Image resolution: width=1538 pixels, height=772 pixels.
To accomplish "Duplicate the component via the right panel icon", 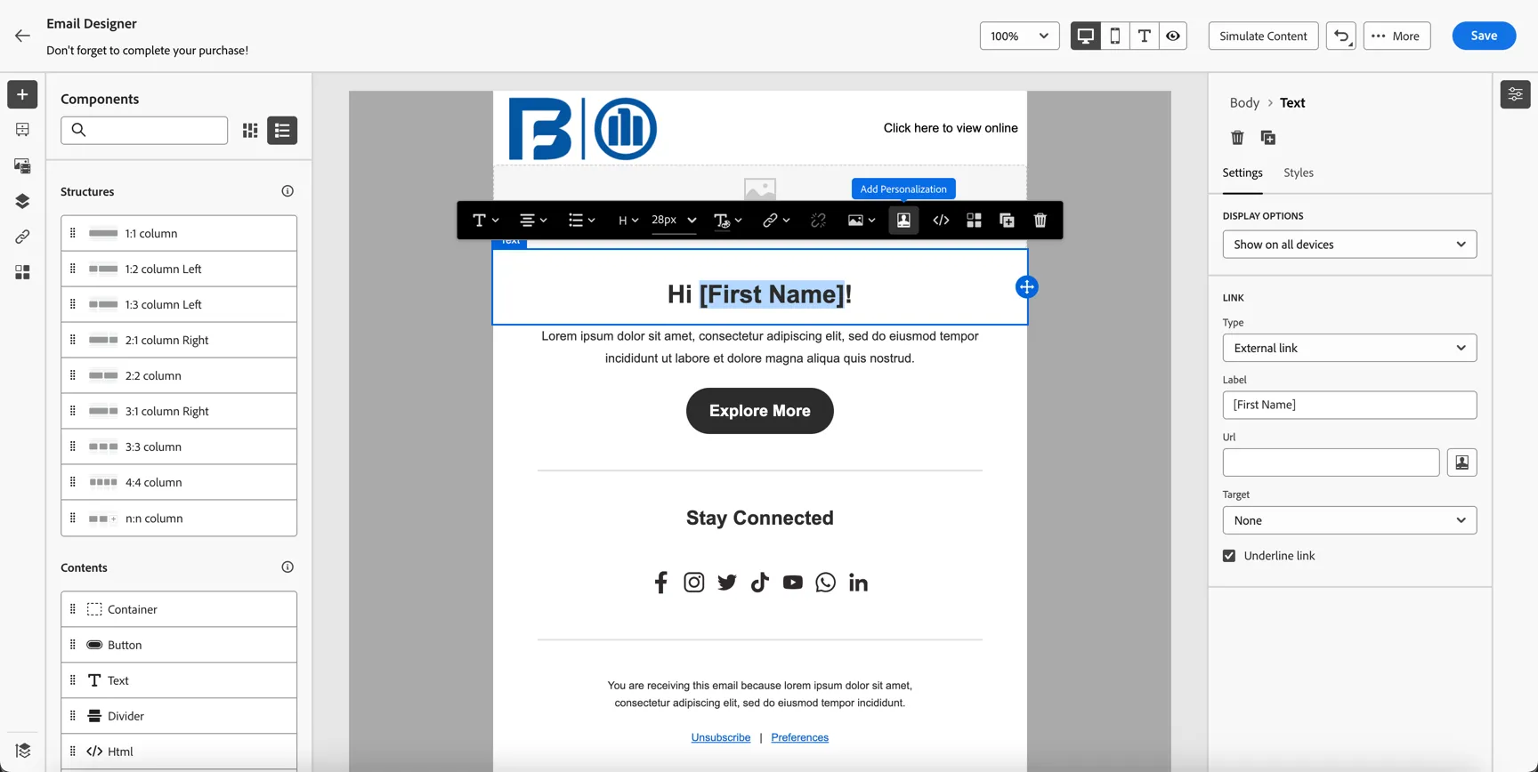I will pos(1268,138).
